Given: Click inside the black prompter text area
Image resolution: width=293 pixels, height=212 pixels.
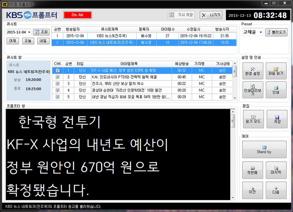Looking at the screenshot, I should pyautogui.click(x=118, y=155).
